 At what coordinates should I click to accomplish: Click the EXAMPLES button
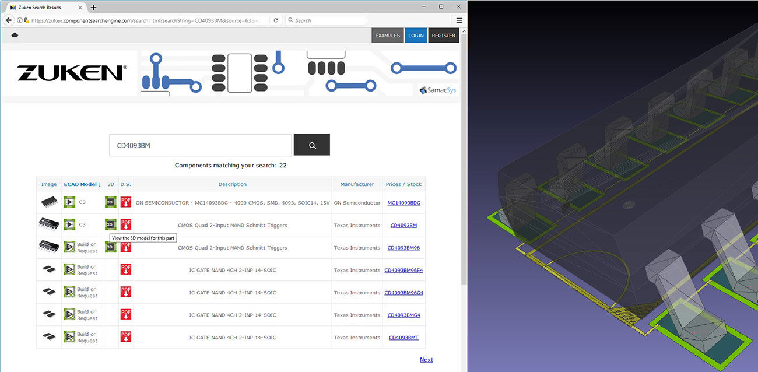388,36
